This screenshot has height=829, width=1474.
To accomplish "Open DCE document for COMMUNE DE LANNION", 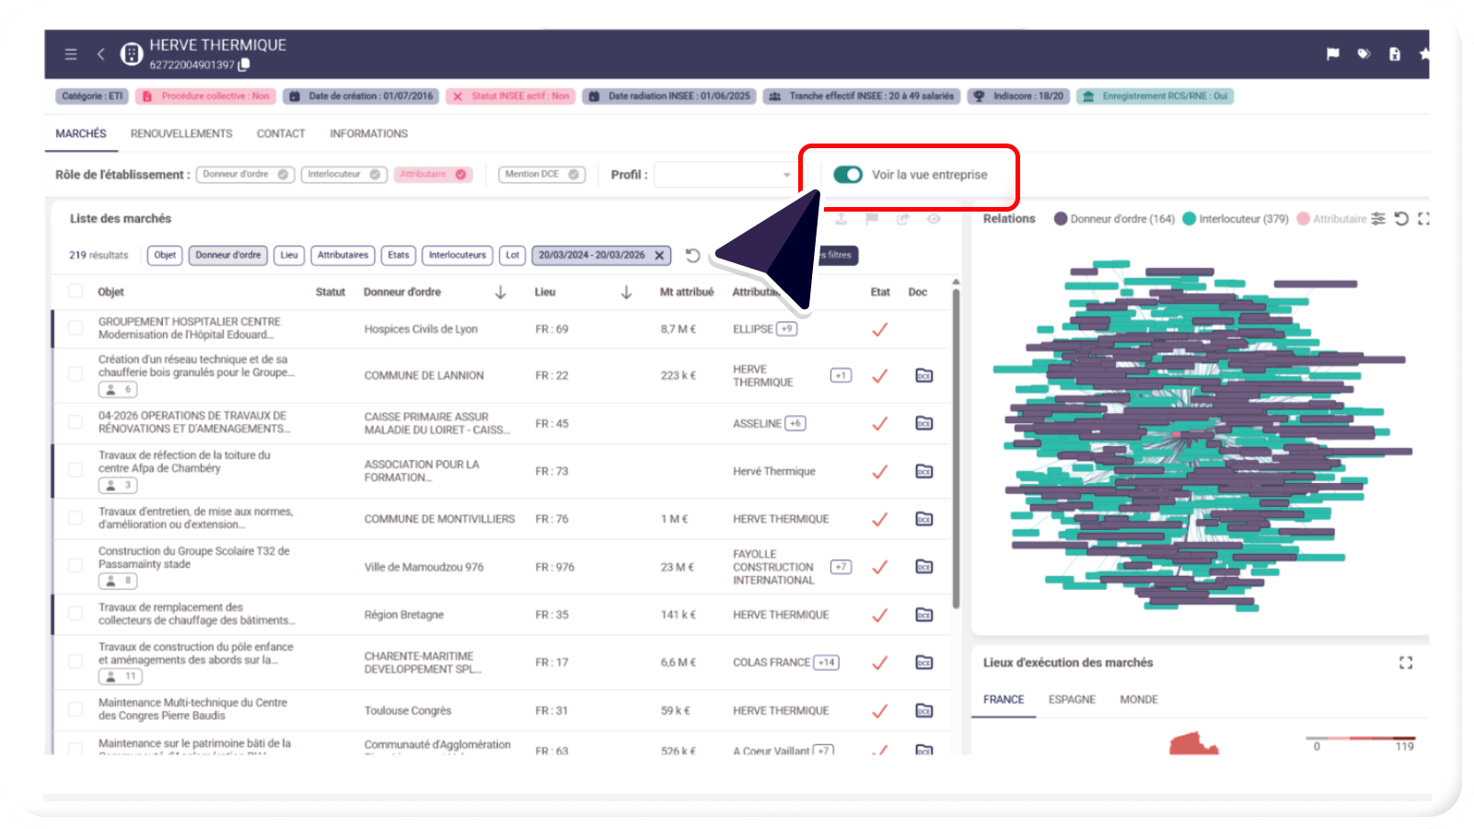I will point(923,375).
